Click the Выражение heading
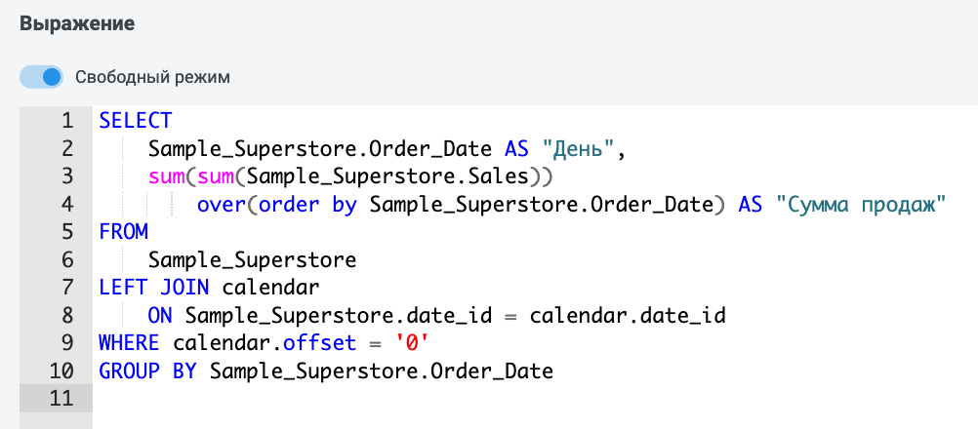Image resolution: width=978 pixels, height=429 pixels. coord(77,24)
